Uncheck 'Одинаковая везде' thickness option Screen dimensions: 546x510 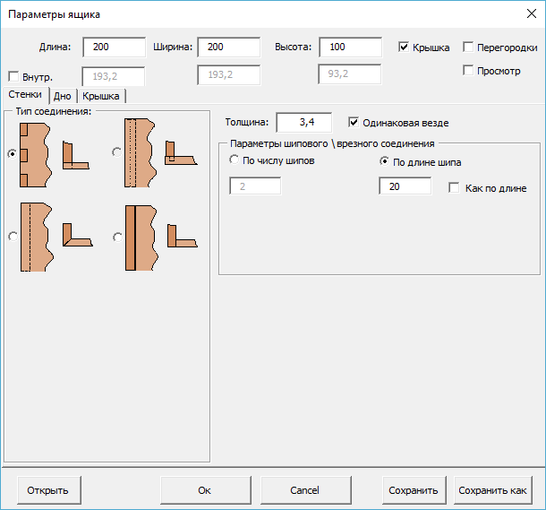[x=354, y=123]
